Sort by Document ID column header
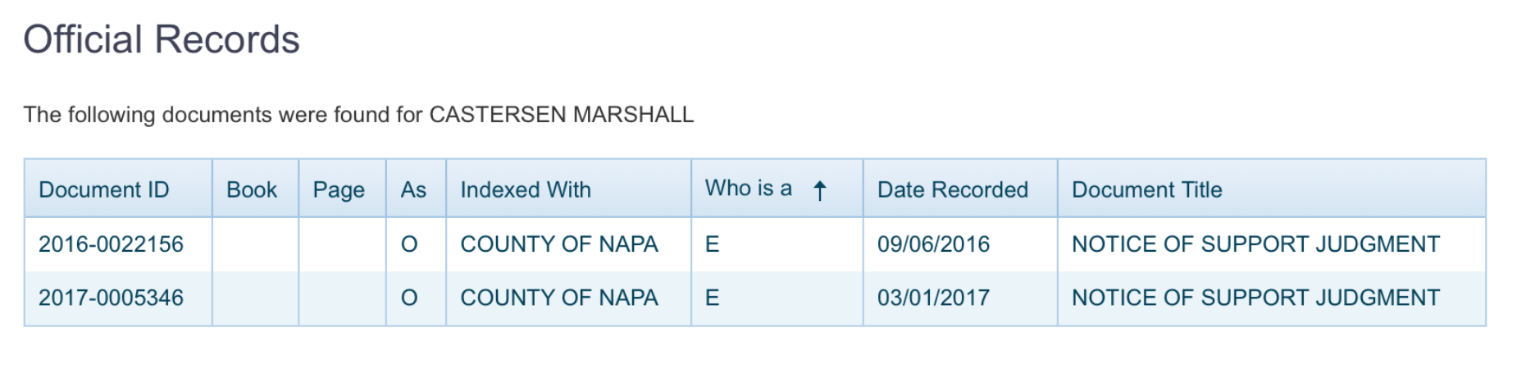This screenshot has height=369, width=1517. pos(103,189)
